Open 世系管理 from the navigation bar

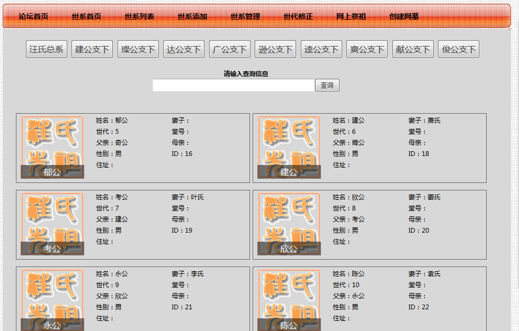click(245, 16)
